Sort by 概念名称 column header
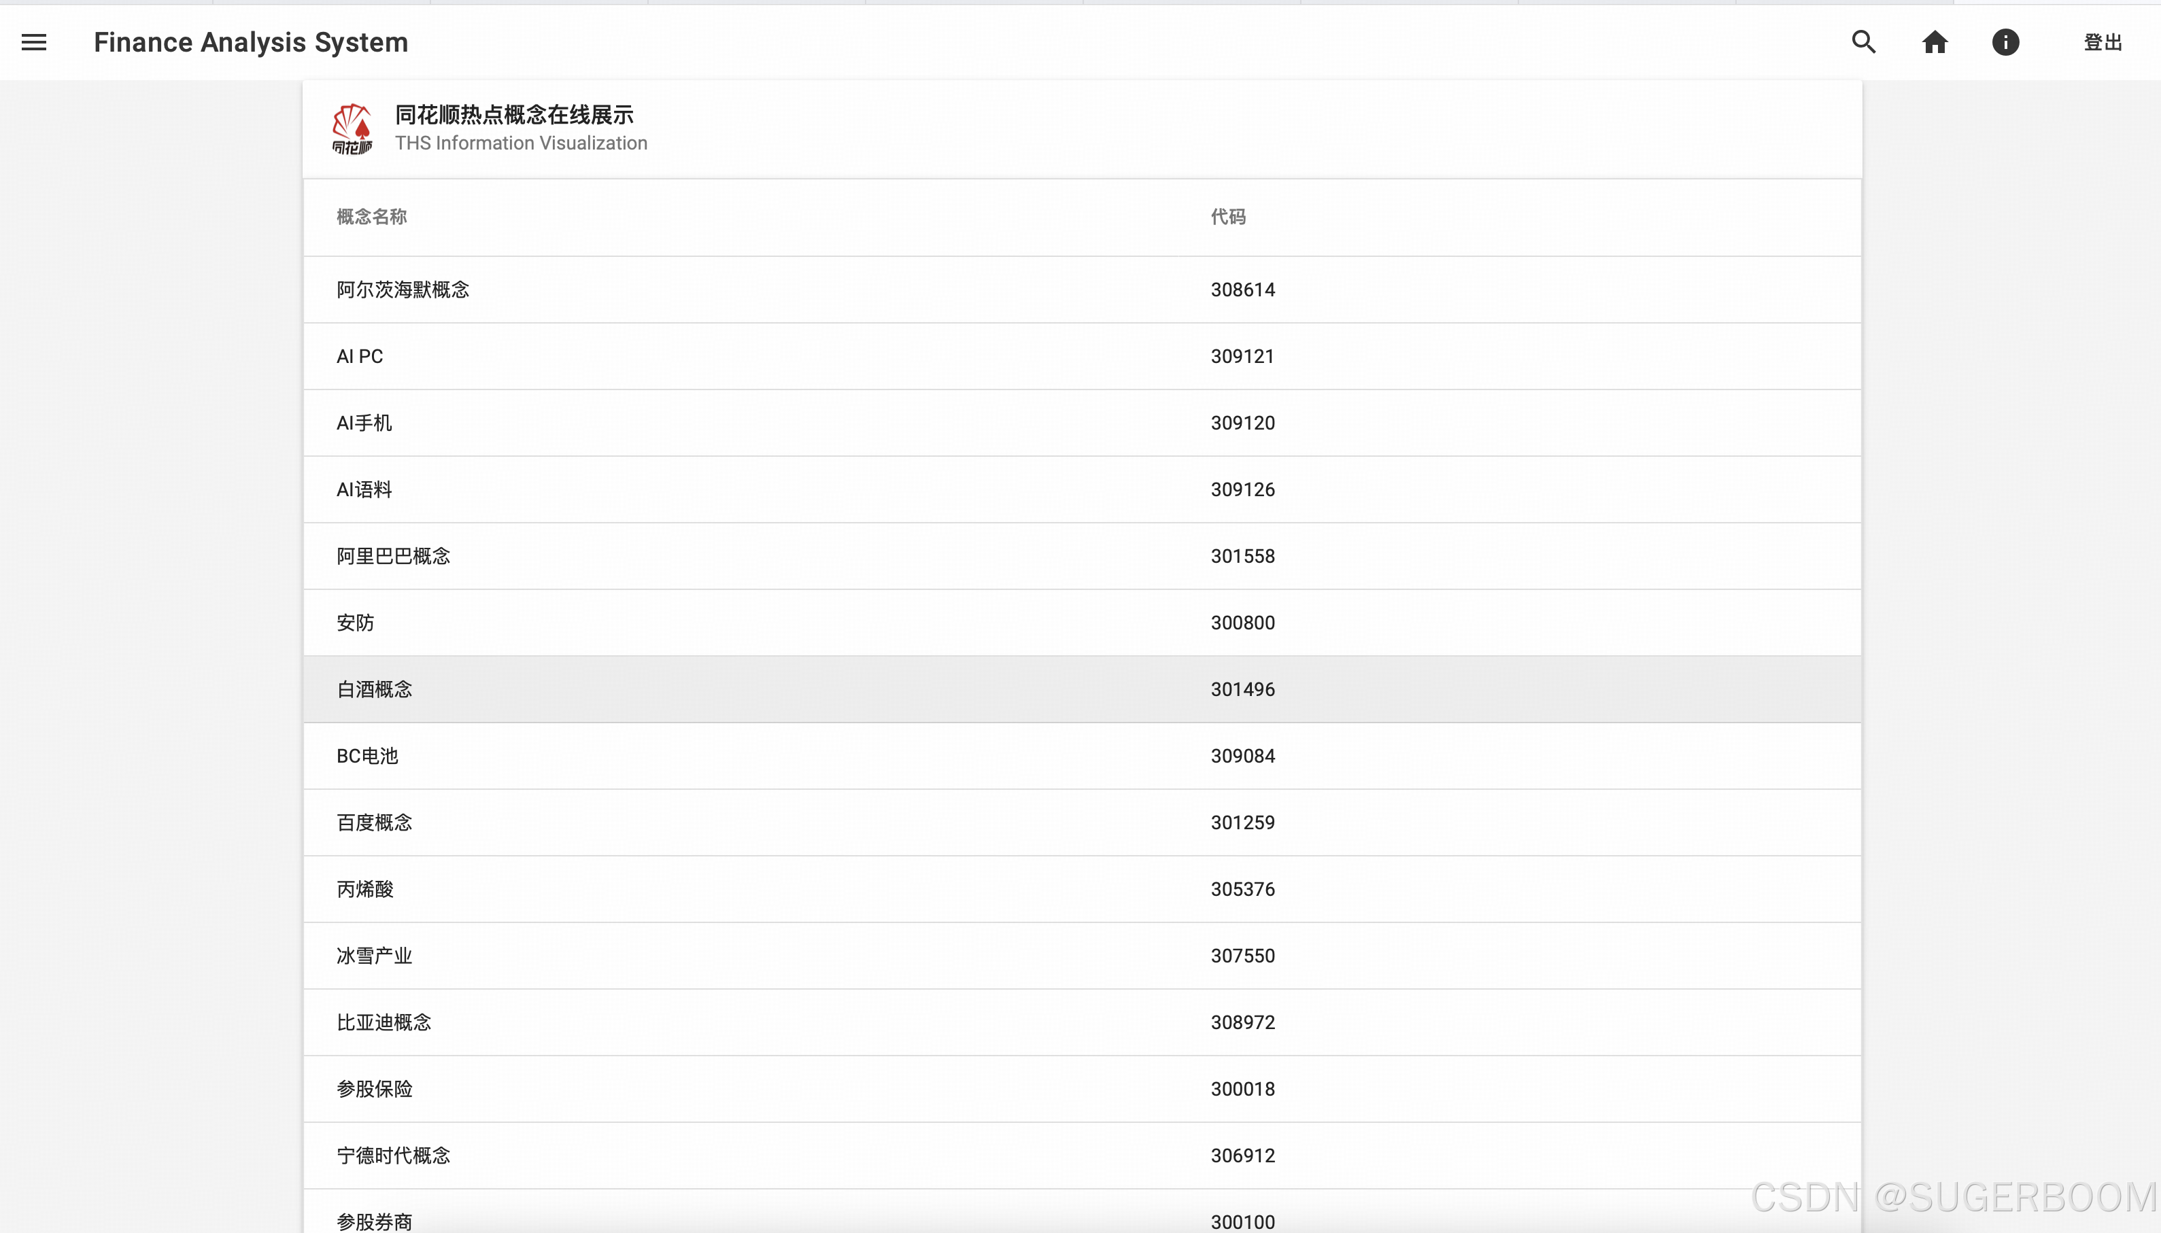2161x1233 pixels. pyautogui.click(x=371, y=217)
